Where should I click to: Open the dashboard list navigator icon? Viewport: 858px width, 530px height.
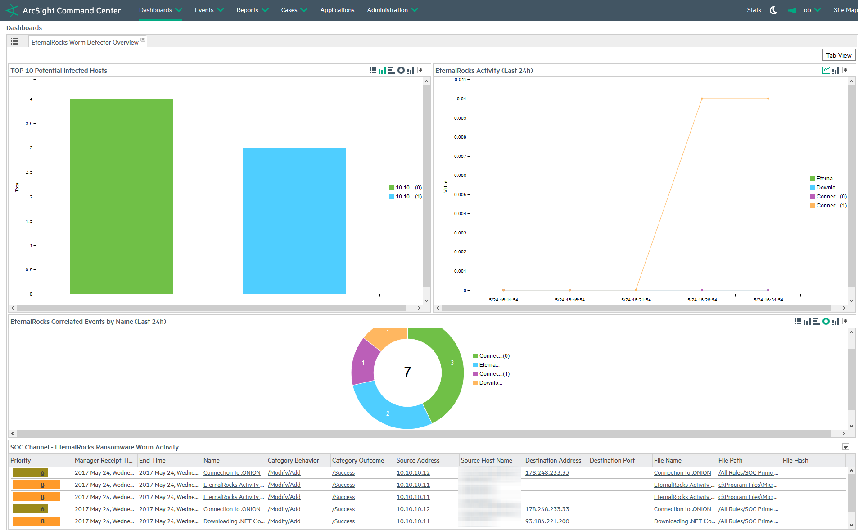pos(15,41)
